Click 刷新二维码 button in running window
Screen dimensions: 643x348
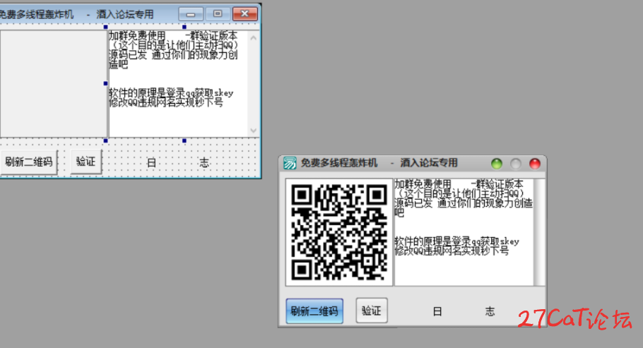click(314, 311)
